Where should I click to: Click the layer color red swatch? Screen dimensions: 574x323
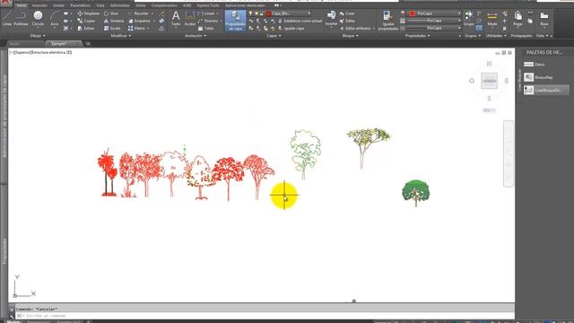point(268,13)
